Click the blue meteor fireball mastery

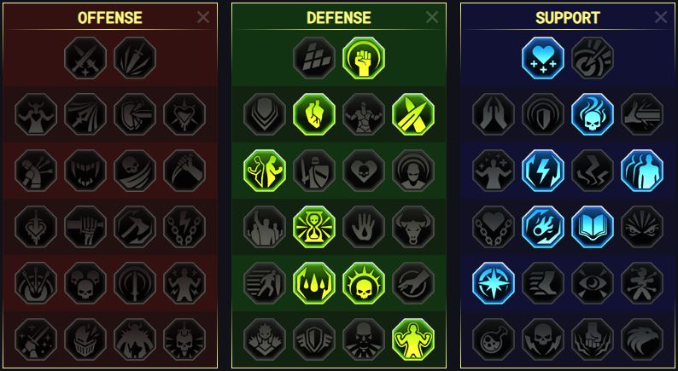click(543, 227)
